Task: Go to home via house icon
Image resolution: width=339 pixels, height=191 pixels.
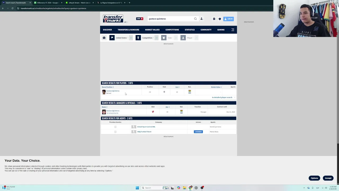Action: pos(104,38)
